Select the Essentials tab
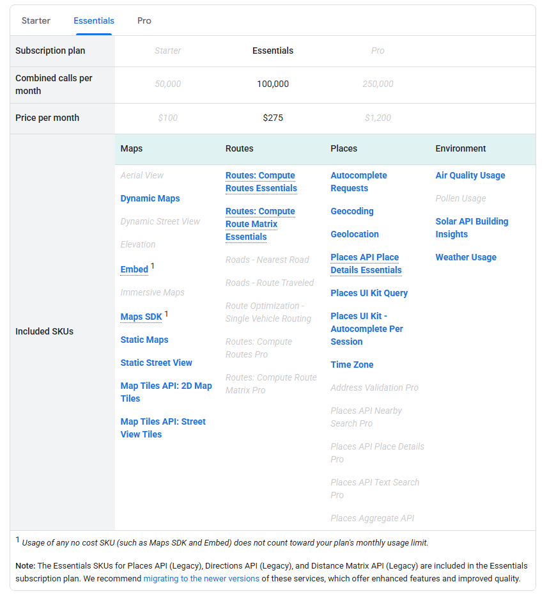547x598 pixels. 93,20
